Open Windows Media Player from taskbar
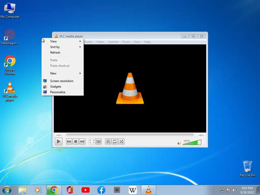 click(x=38, y=190)
